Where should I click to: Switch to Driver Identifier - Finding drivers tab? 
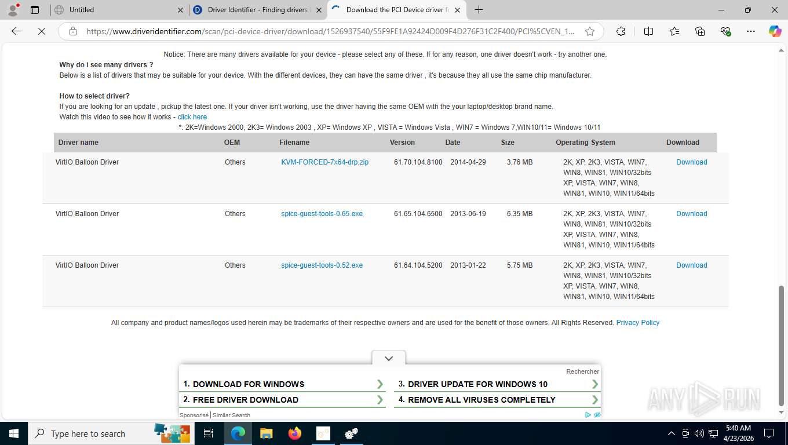click(257, 10)
